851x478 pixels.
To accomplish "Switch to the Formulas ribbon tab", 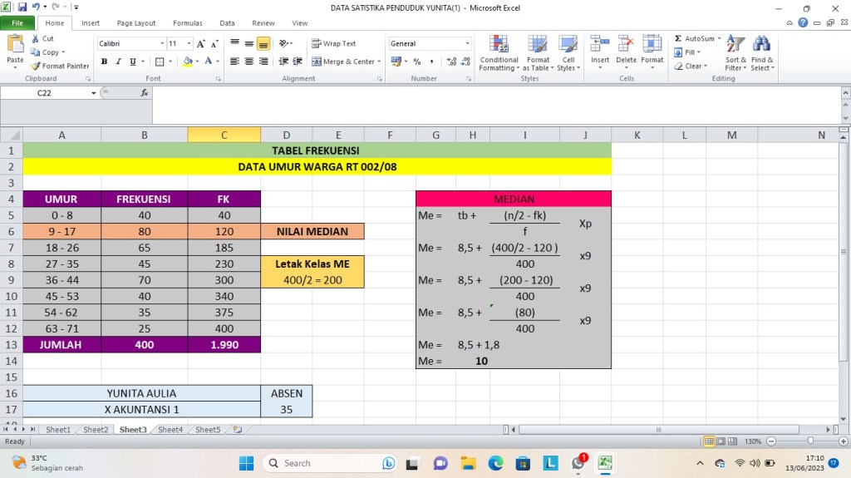I will point(187,23).
